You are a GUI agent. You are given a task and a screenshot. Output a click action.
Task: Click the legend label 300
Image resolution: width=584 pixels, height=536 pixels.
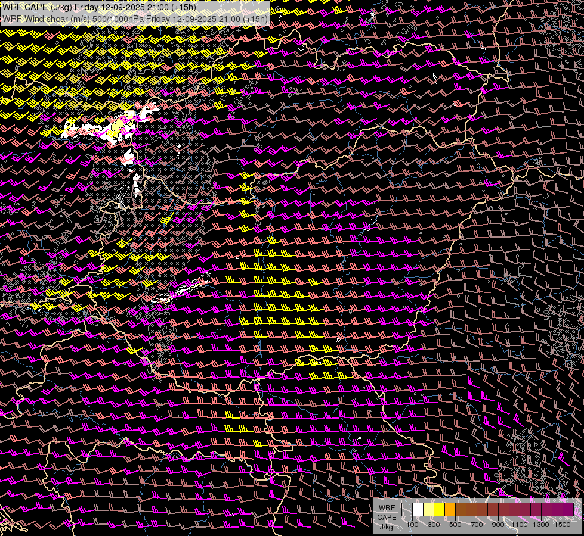coord(434,525)
